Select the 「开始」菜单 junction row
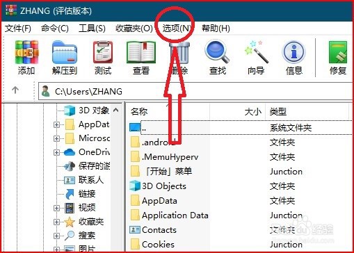 240,172
